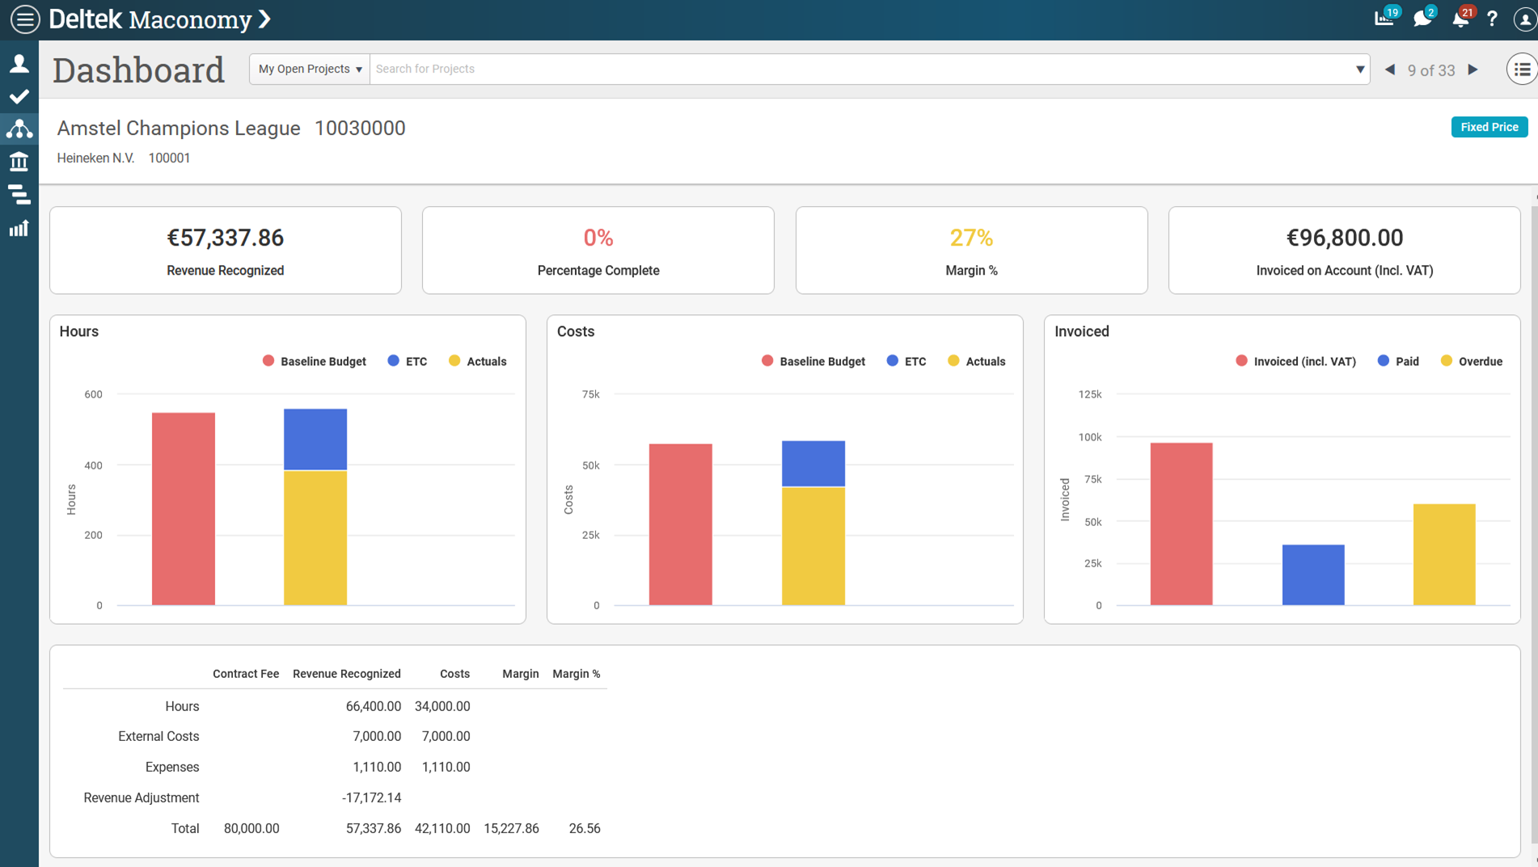Click yellow Actuals segment in Costs chart
This screenshot has height=867, width=1538.
813,546
